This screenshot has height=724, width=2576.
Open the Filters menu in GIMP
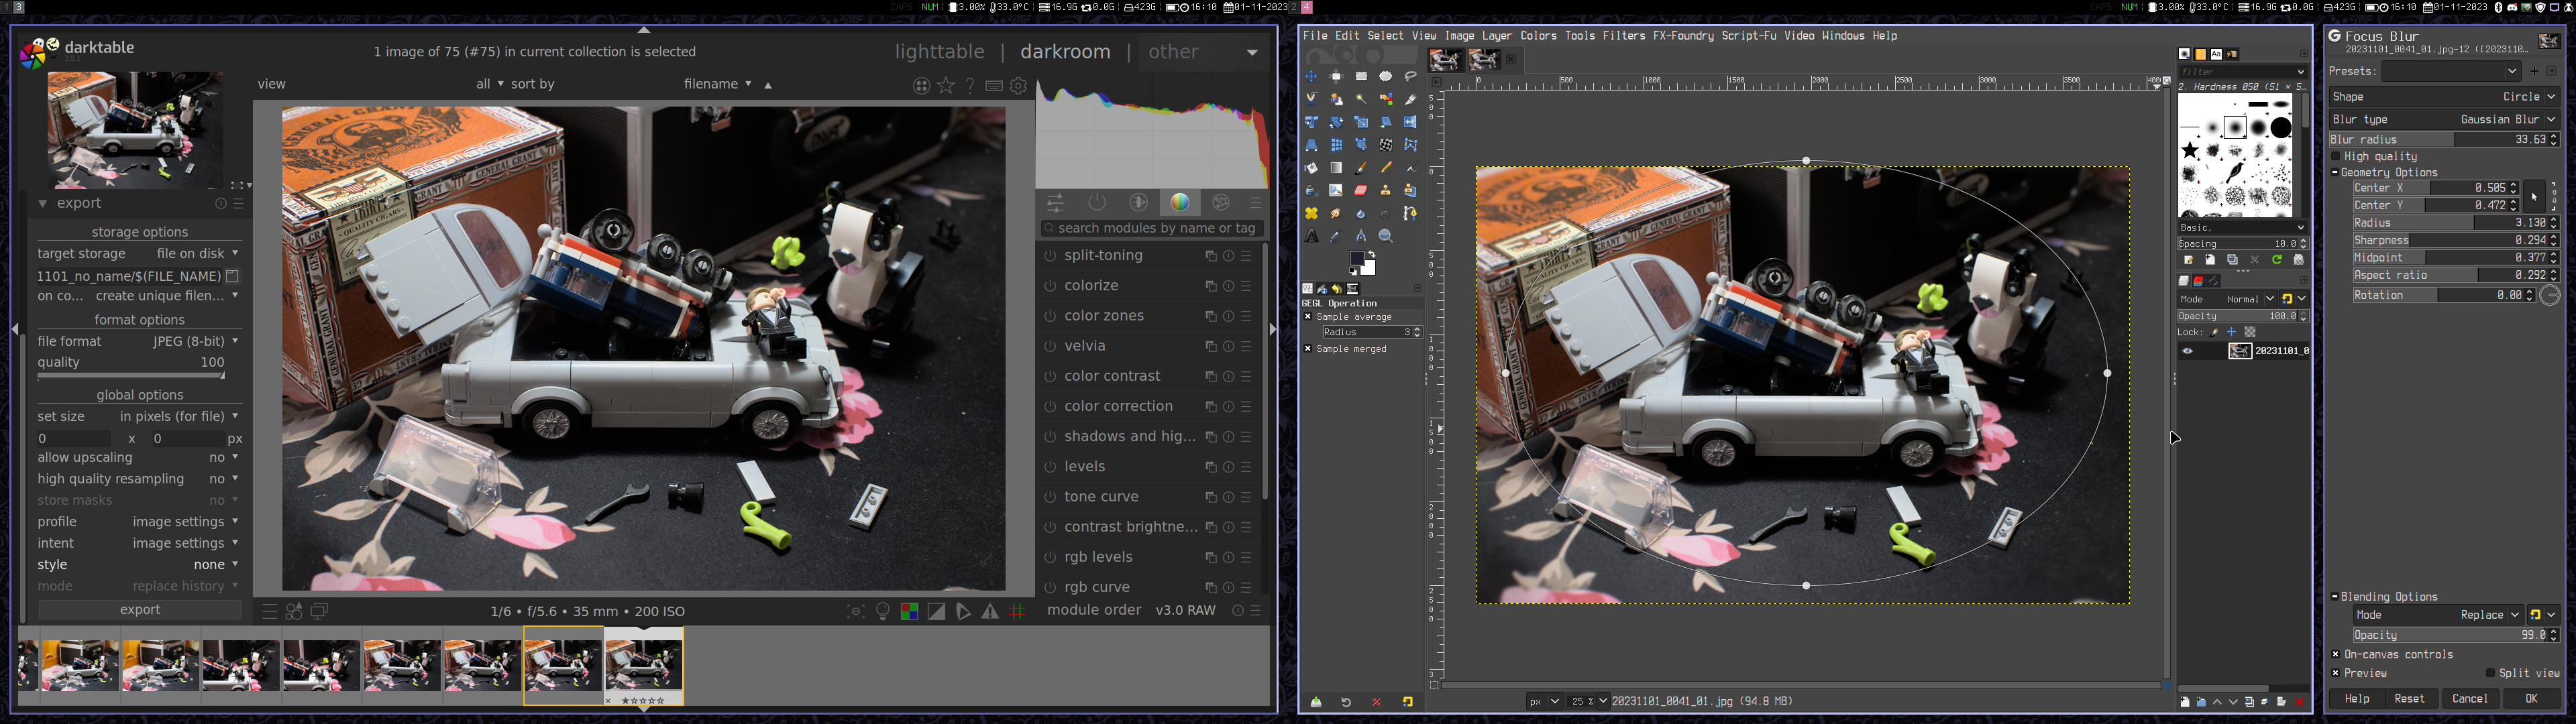click(1623, 36)
